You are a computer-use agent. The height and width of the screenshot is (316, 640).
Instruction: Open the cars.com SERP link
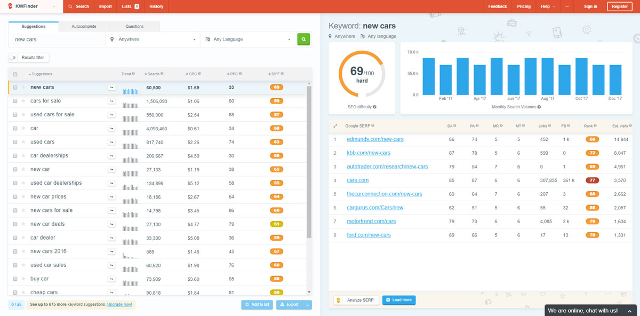click(x=357, y=180)
